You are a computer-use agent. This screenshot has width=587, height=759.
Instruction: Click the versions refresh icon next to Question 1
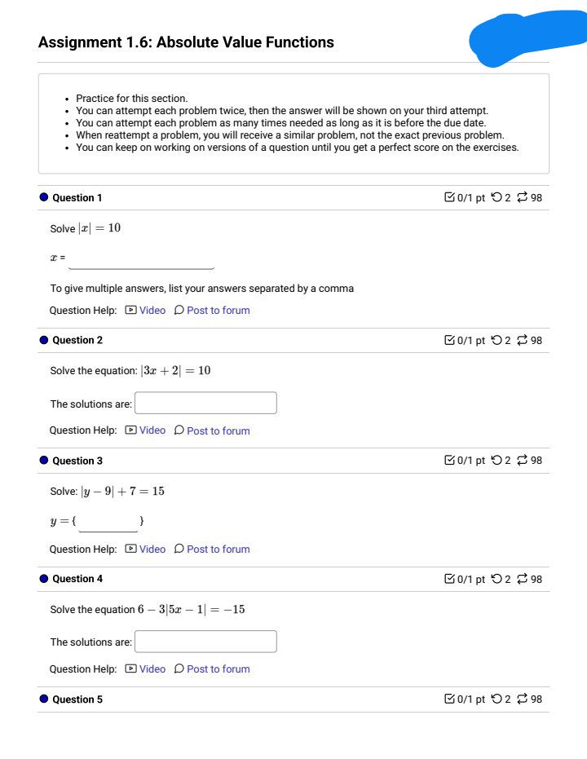[x=523, y=197]
